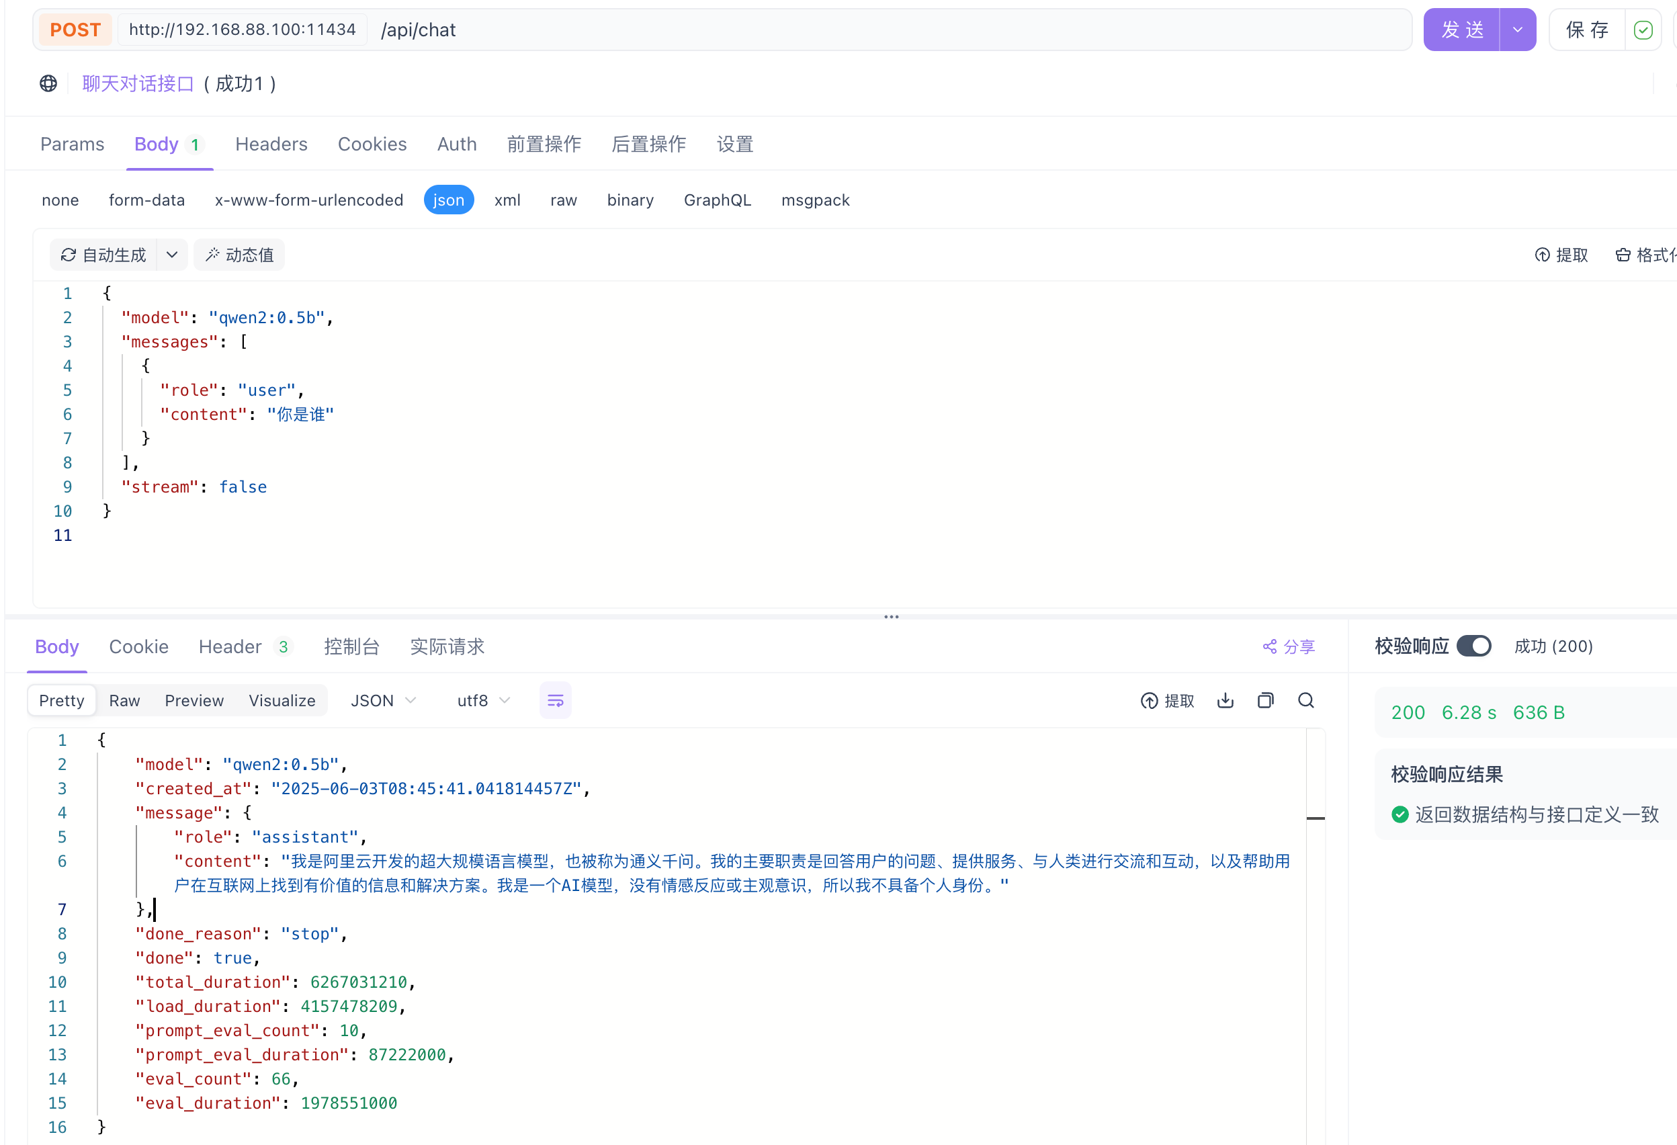Switch to the response Header tab
This screenshot has height=1145, width=1677.
click(245, 646)
